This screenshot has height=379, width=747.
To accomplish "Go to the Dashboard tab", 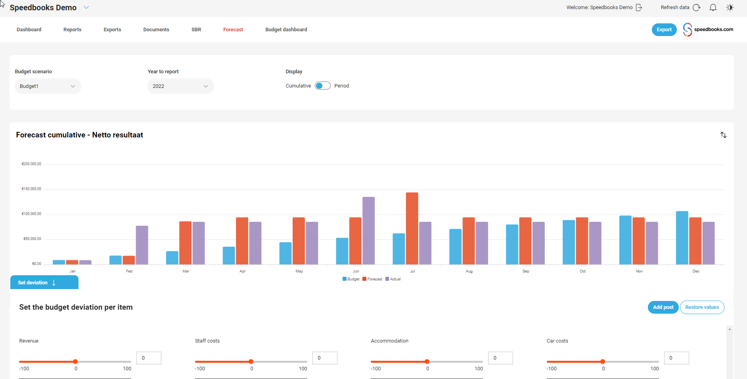I will [x=29, y=30].
